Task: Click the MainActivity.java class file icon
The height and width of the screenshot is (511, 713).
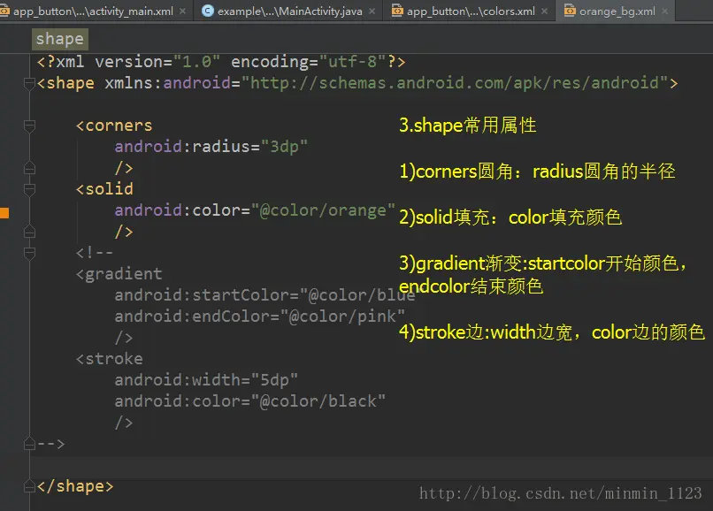Action: tap(207, 11)
